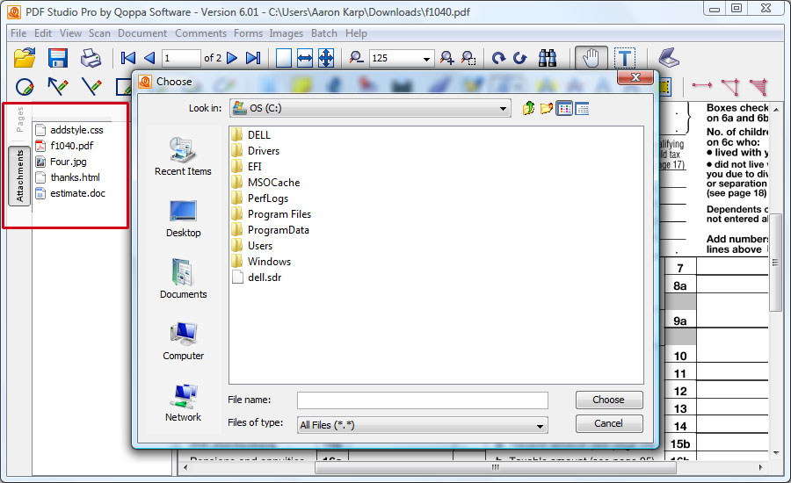Switch to details view in dialog
The width and height of the screenshot is (791, 483).
pyautogui.click(x=582, y=108)
